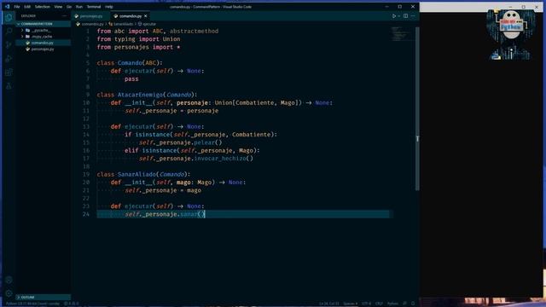Collapse the COMMANDPATTERN folder section

point(44,24)
